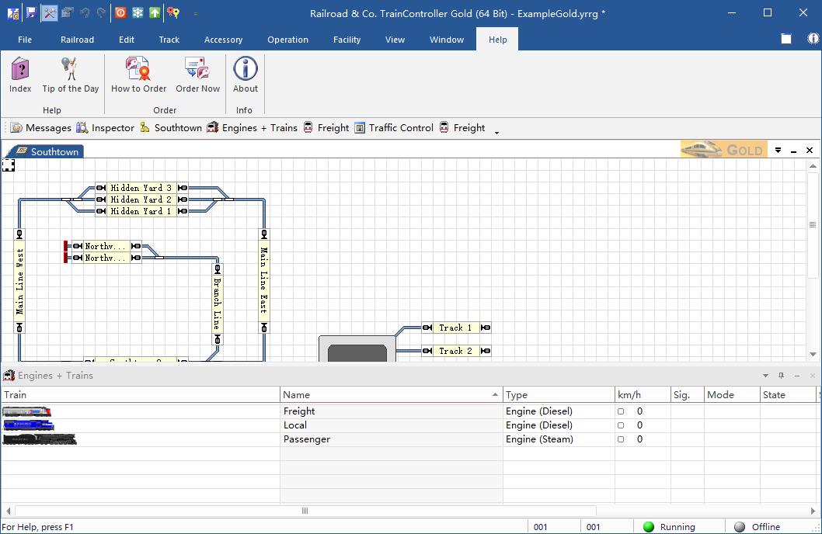The width and height of the screenshot is (822, 534).
Task: Open Engines + Trains panel options dropdown
Action: pos(765,376)
